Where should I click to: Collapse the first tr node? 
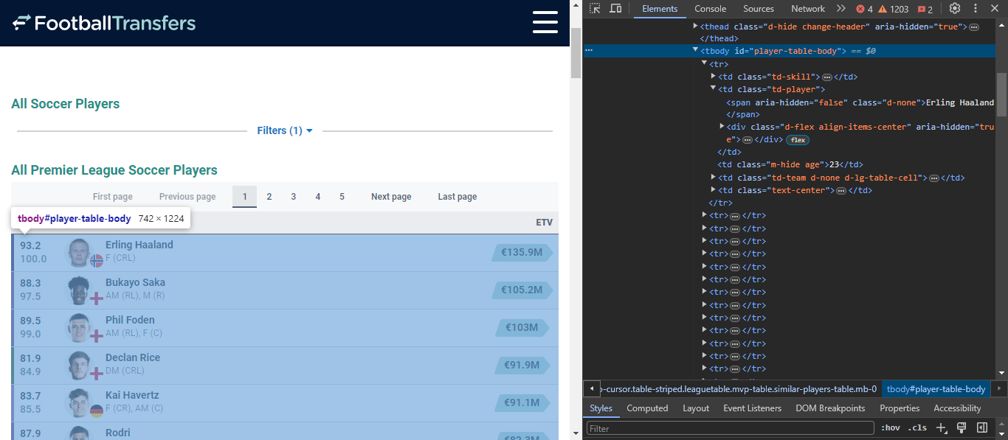coord(704,64)
